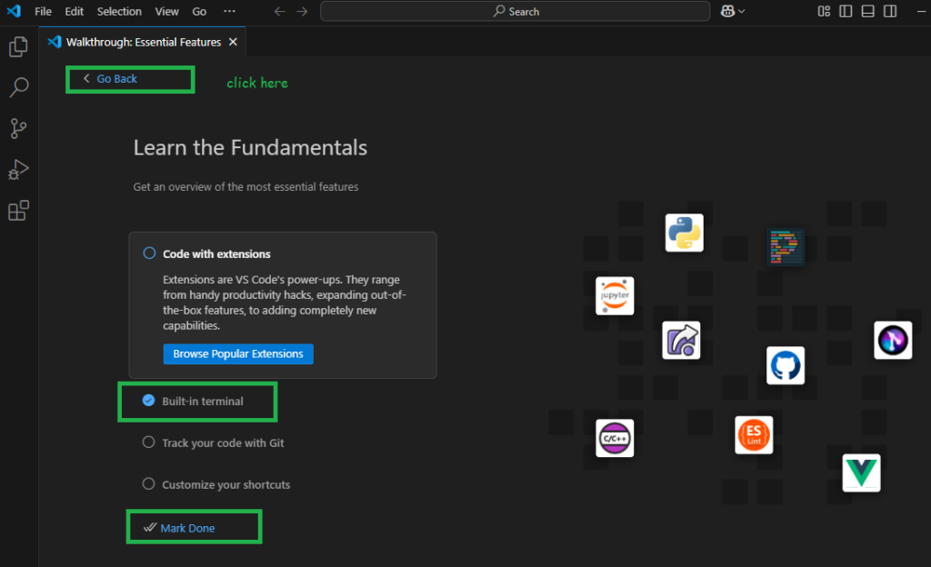931x567 pixels.
Task: Expand the hidden menus ellipsis
Action: pos(229,12)
